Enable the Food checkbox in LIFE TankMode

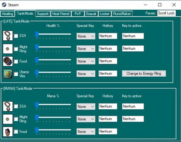[x=16, y=61]
